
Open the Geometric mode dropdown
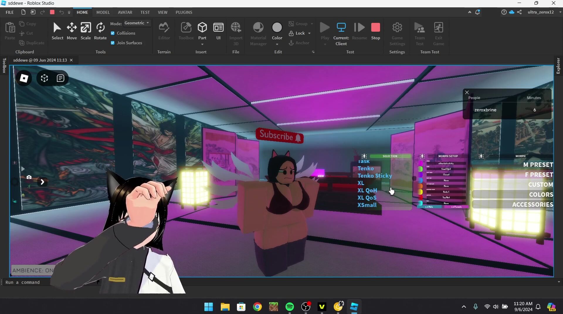(137, 23)
